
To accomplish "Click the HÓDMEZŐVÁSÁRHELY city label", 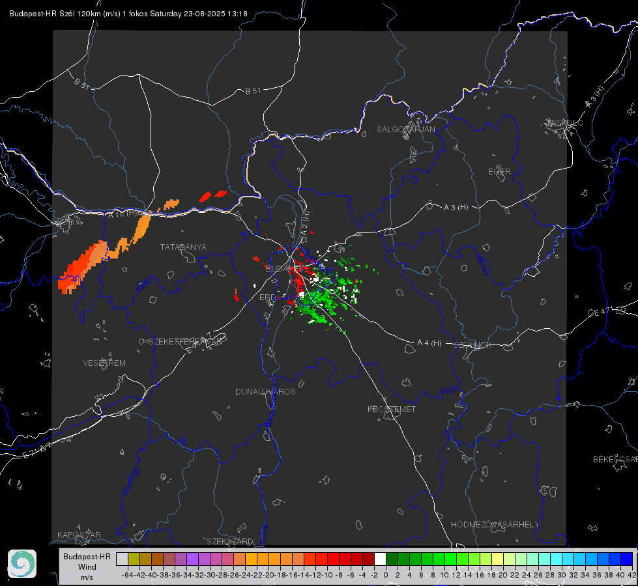I will tap(495, 525).
